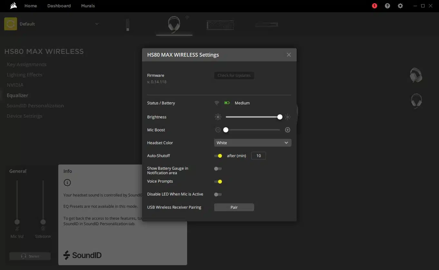Click the lower headset image on right
This screenshot has height=270, width=439.
[416, 101]
